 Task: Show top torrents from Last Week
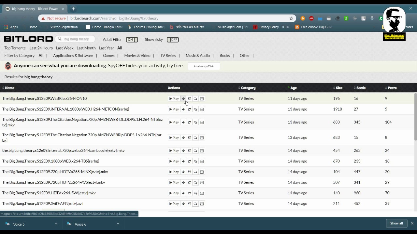[65, 48]
